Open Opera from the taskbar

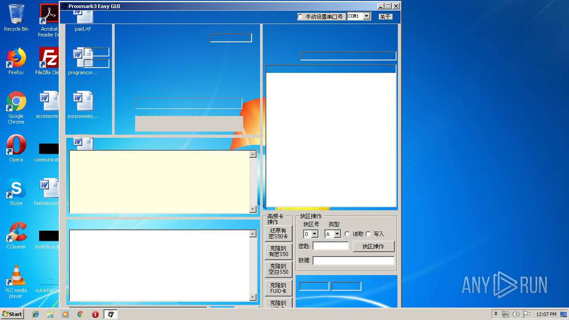[95, 314]
